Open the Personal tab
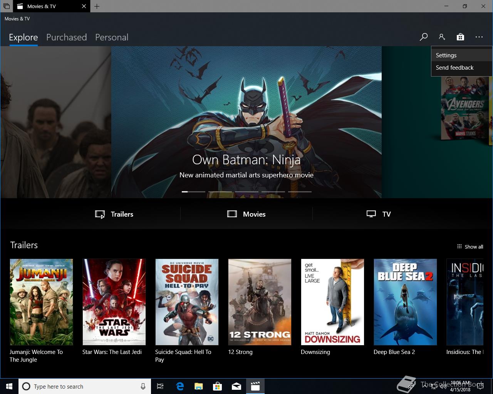The width and height of the screenshot is (493, 394). (x=112, y=37)
